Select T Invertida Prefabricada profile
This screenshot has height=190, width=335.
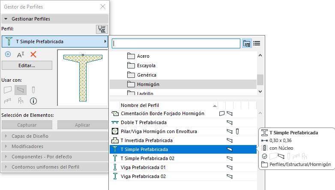(x=183, y=140)
